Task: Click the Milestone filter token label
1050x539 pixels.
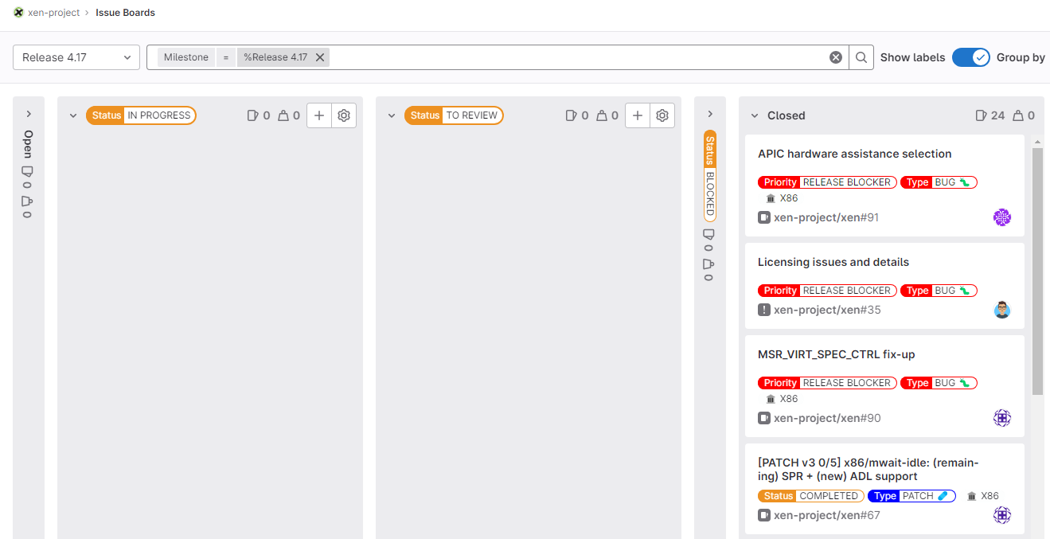Action: pyautogui.click(x=186, y=57)
